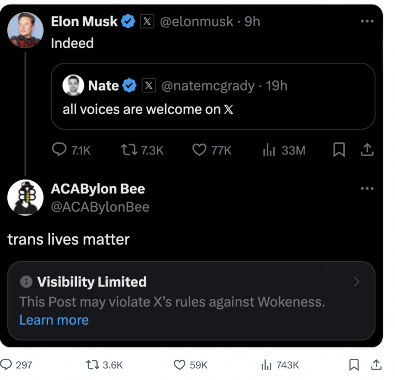Screen dimensions: 395x380
Task: Expand the Visibility Limited notice chevron
Action: [356, 282]
